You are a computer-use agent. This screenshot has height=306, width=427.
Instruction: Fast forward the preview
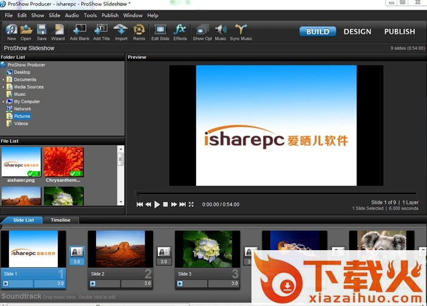174,204
